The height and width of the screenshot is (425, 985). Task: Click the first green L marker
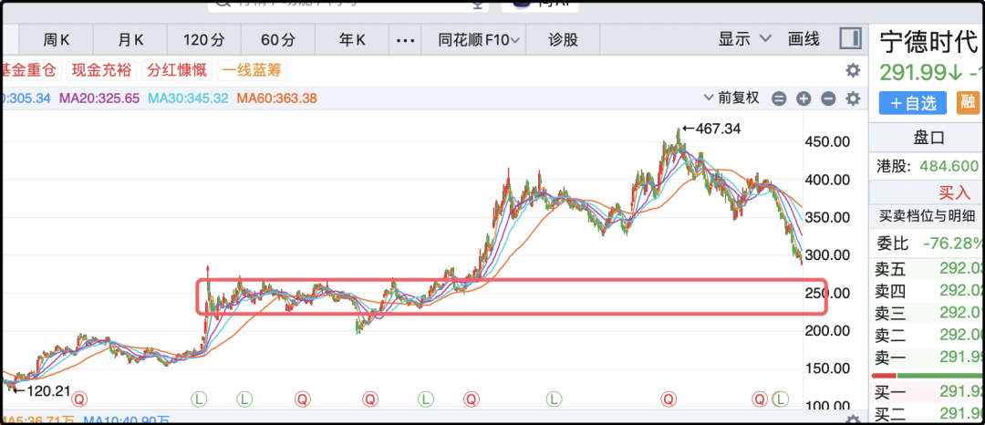point(199,398)
